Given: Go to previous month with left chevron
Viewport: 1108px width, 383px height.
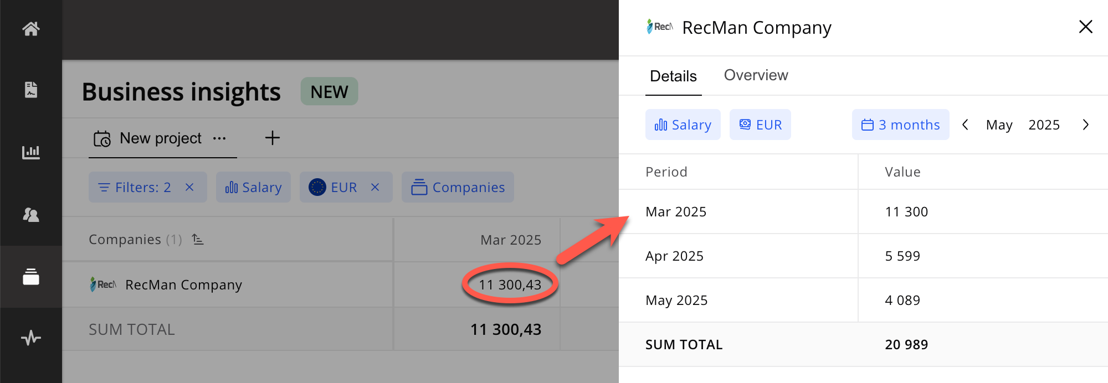Looking at the screenshot, I should (x=965, y=125).
